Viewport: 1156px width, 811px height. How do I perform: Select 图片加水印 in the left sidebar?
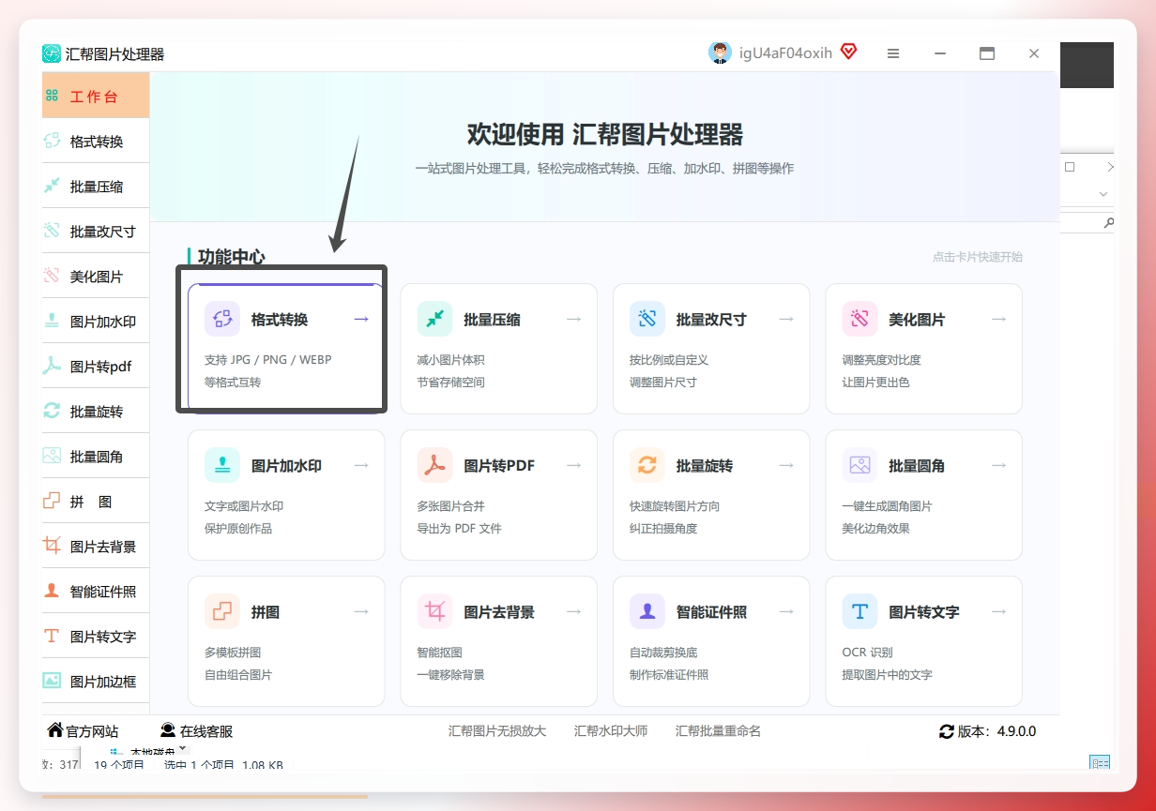point(95,322)
